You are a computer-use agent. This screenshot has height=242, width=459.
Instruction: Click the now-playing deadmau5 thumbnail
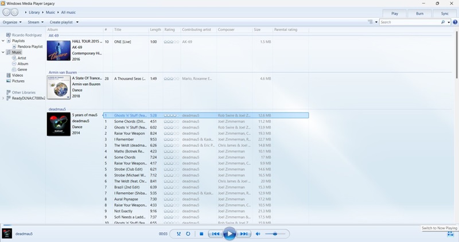click(7, 233)
